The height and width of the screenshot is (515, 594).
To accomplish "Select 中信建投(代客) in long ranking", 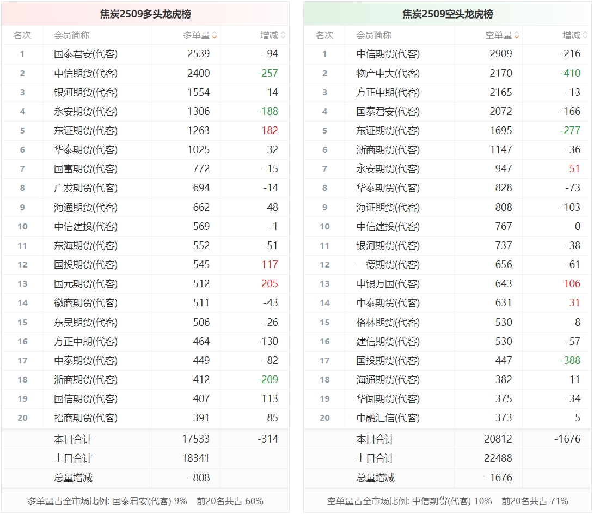I will (85, 226).
